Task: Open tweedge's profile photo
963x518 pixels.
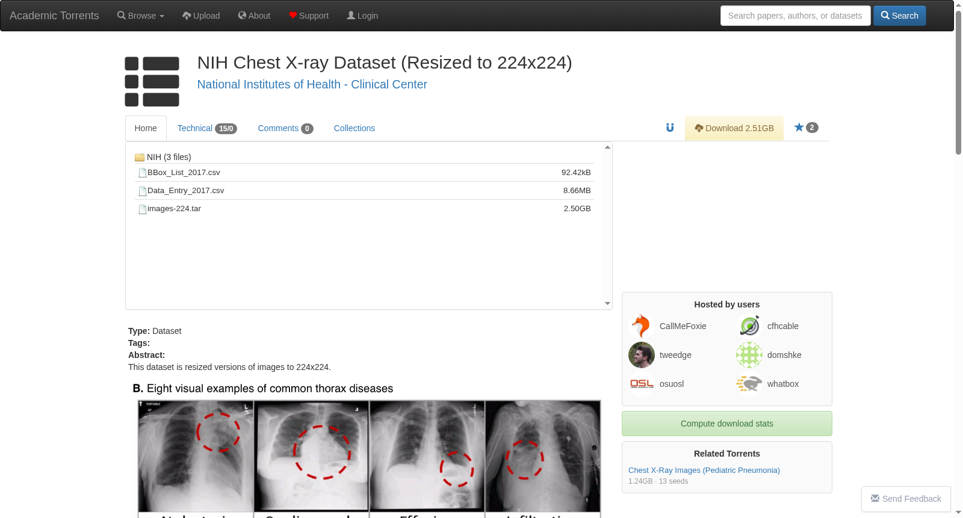Action: (x=642, y=355)
